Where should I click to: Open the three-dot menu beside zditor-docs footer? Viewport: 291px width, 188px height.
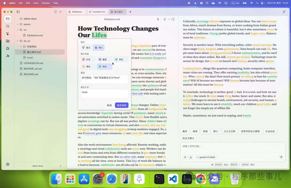(61, 166)
